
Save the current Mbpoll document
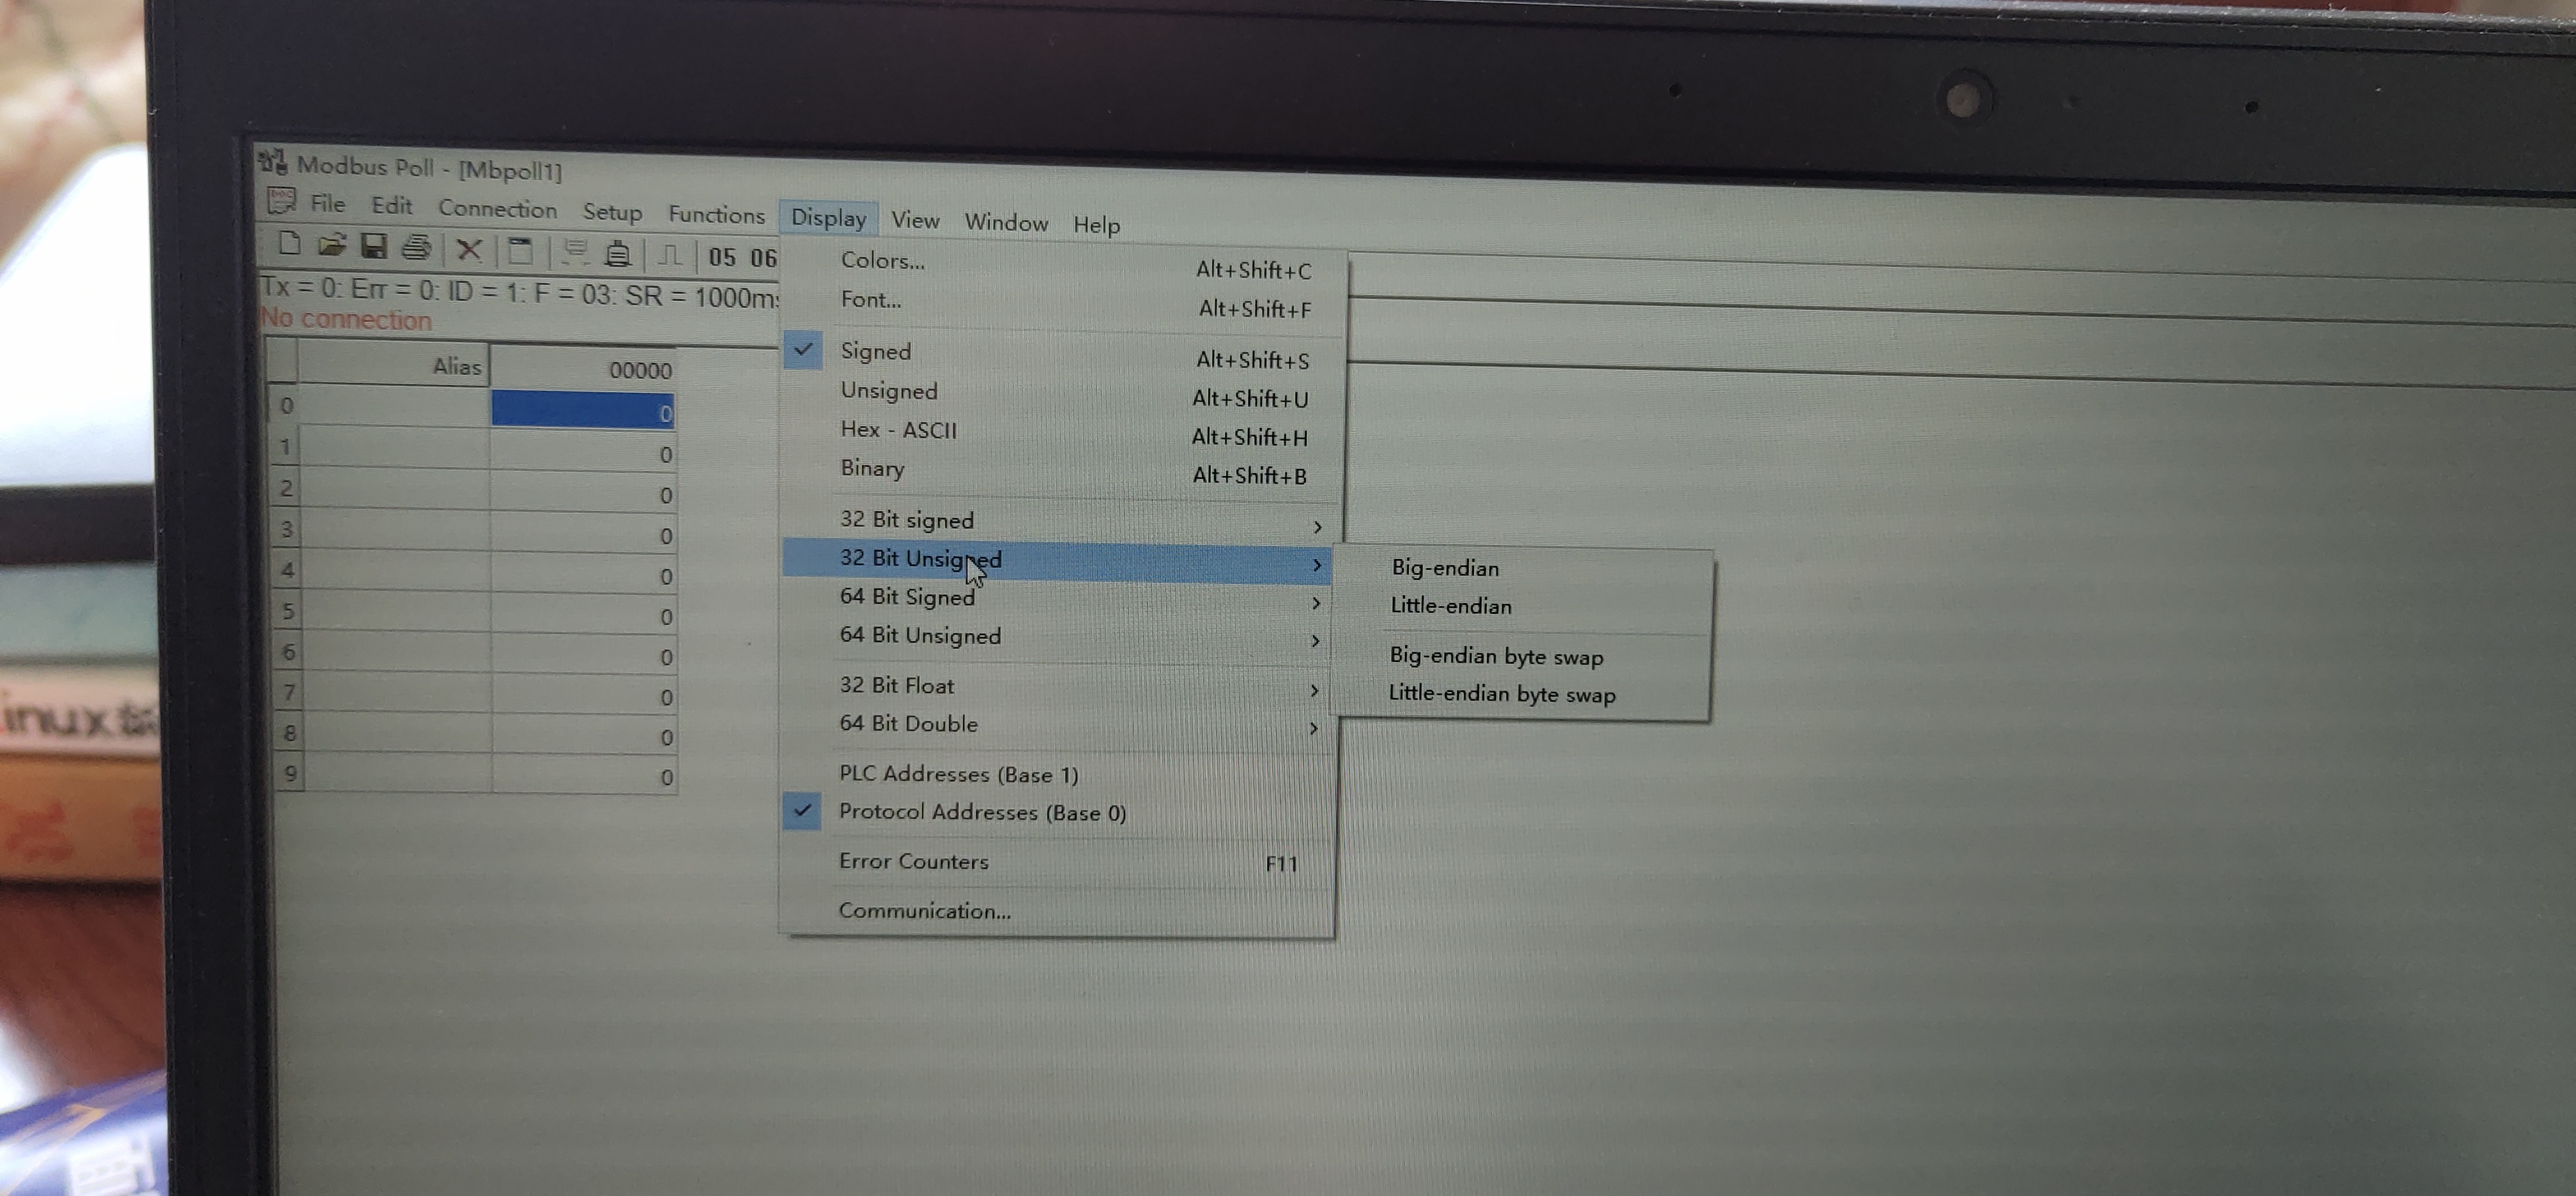(376, 250)
